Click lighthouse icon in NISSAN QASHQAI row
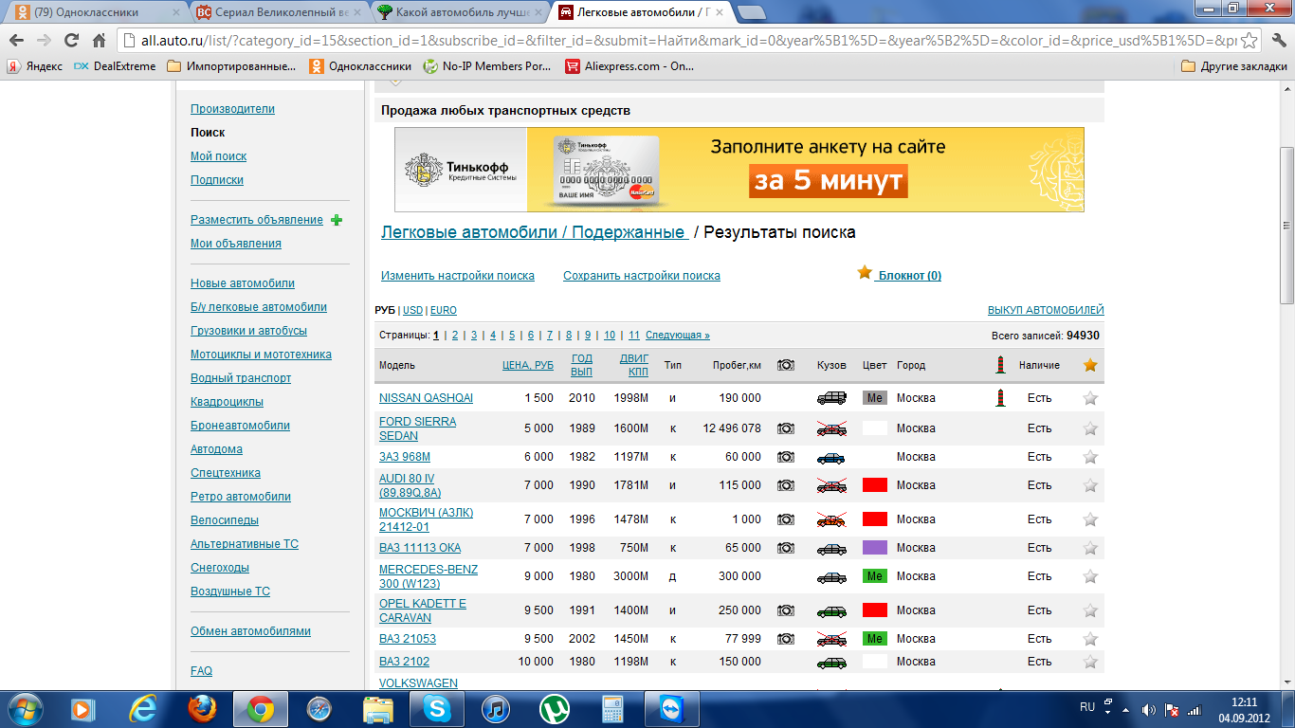1295x728 pixels. [x=999, y=398]
